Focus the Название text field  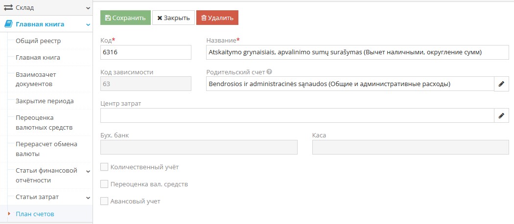tap(351, 52)
